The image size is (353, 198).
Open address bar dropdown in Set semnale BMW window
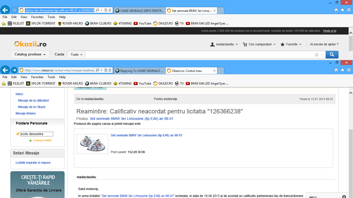point(101,10)
